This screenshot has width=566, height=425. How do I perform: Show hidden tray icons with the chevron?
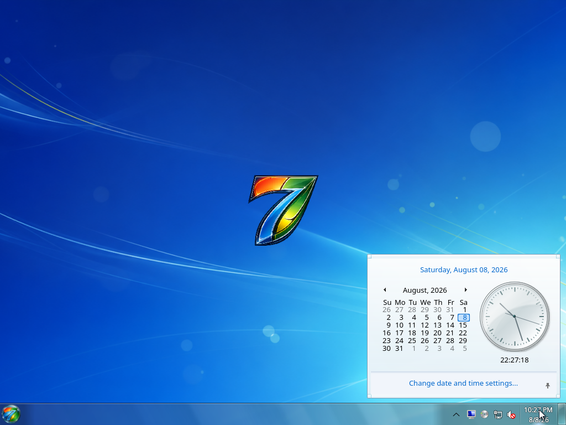click(456, 414)
